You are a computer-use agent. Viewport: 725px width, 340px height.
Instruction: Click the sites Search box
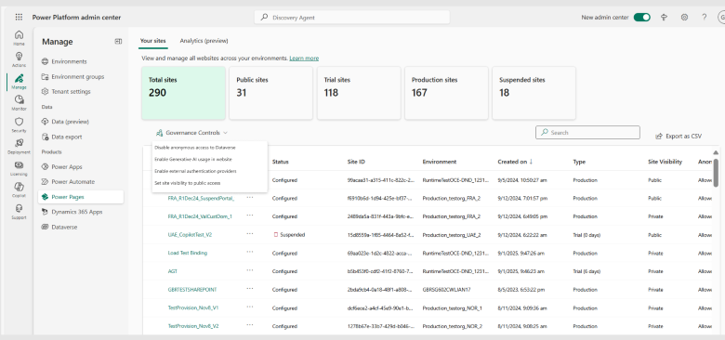coord(587,133)
